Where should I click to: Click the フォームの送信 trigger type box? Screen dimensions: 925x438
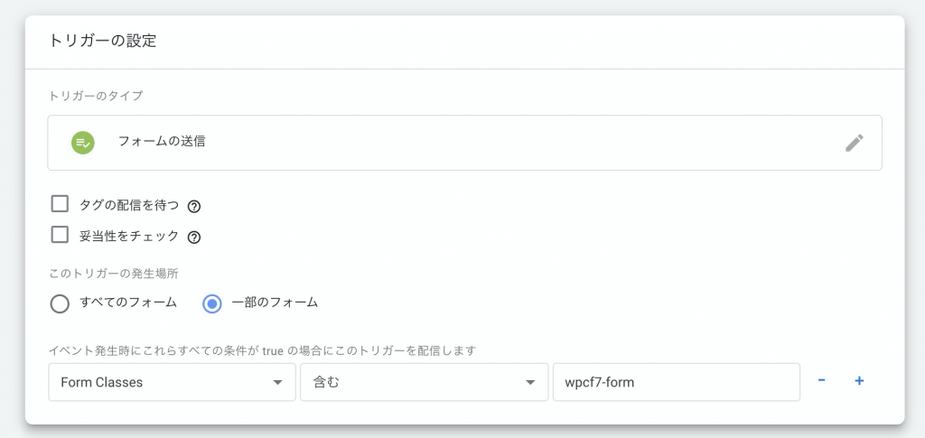click(465, 143)
